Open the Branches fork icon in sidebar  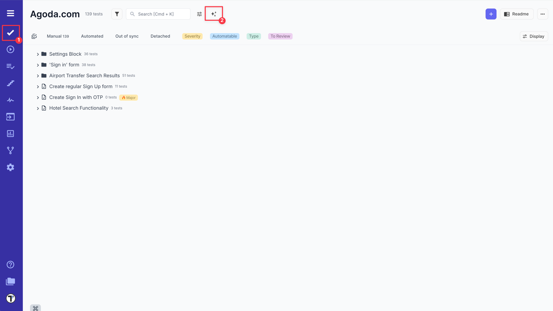[x=10, y=150]
